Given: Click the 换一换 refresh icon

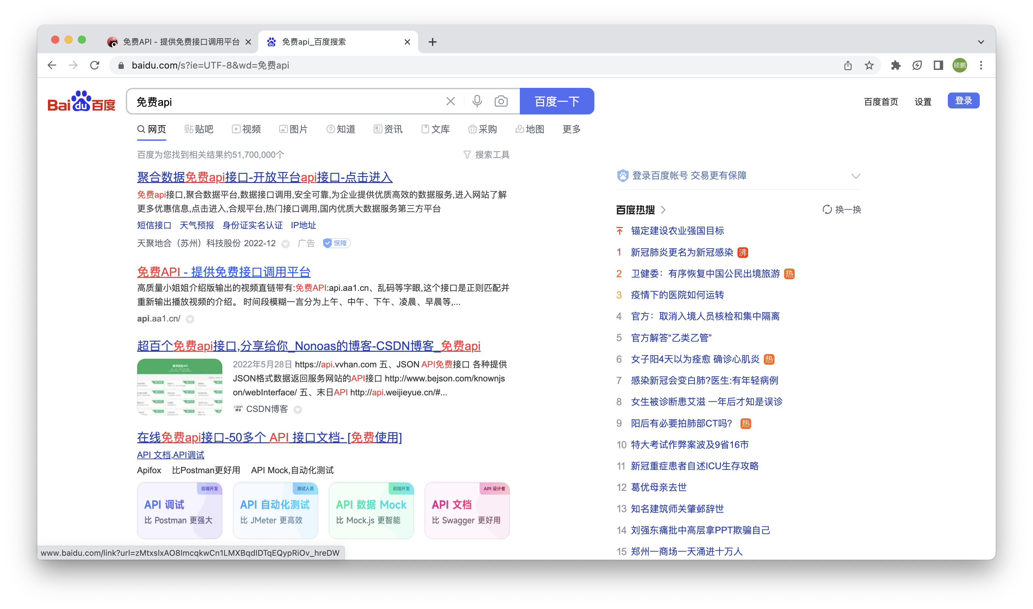Looking at the screenshot, I should tap(827, 210).
